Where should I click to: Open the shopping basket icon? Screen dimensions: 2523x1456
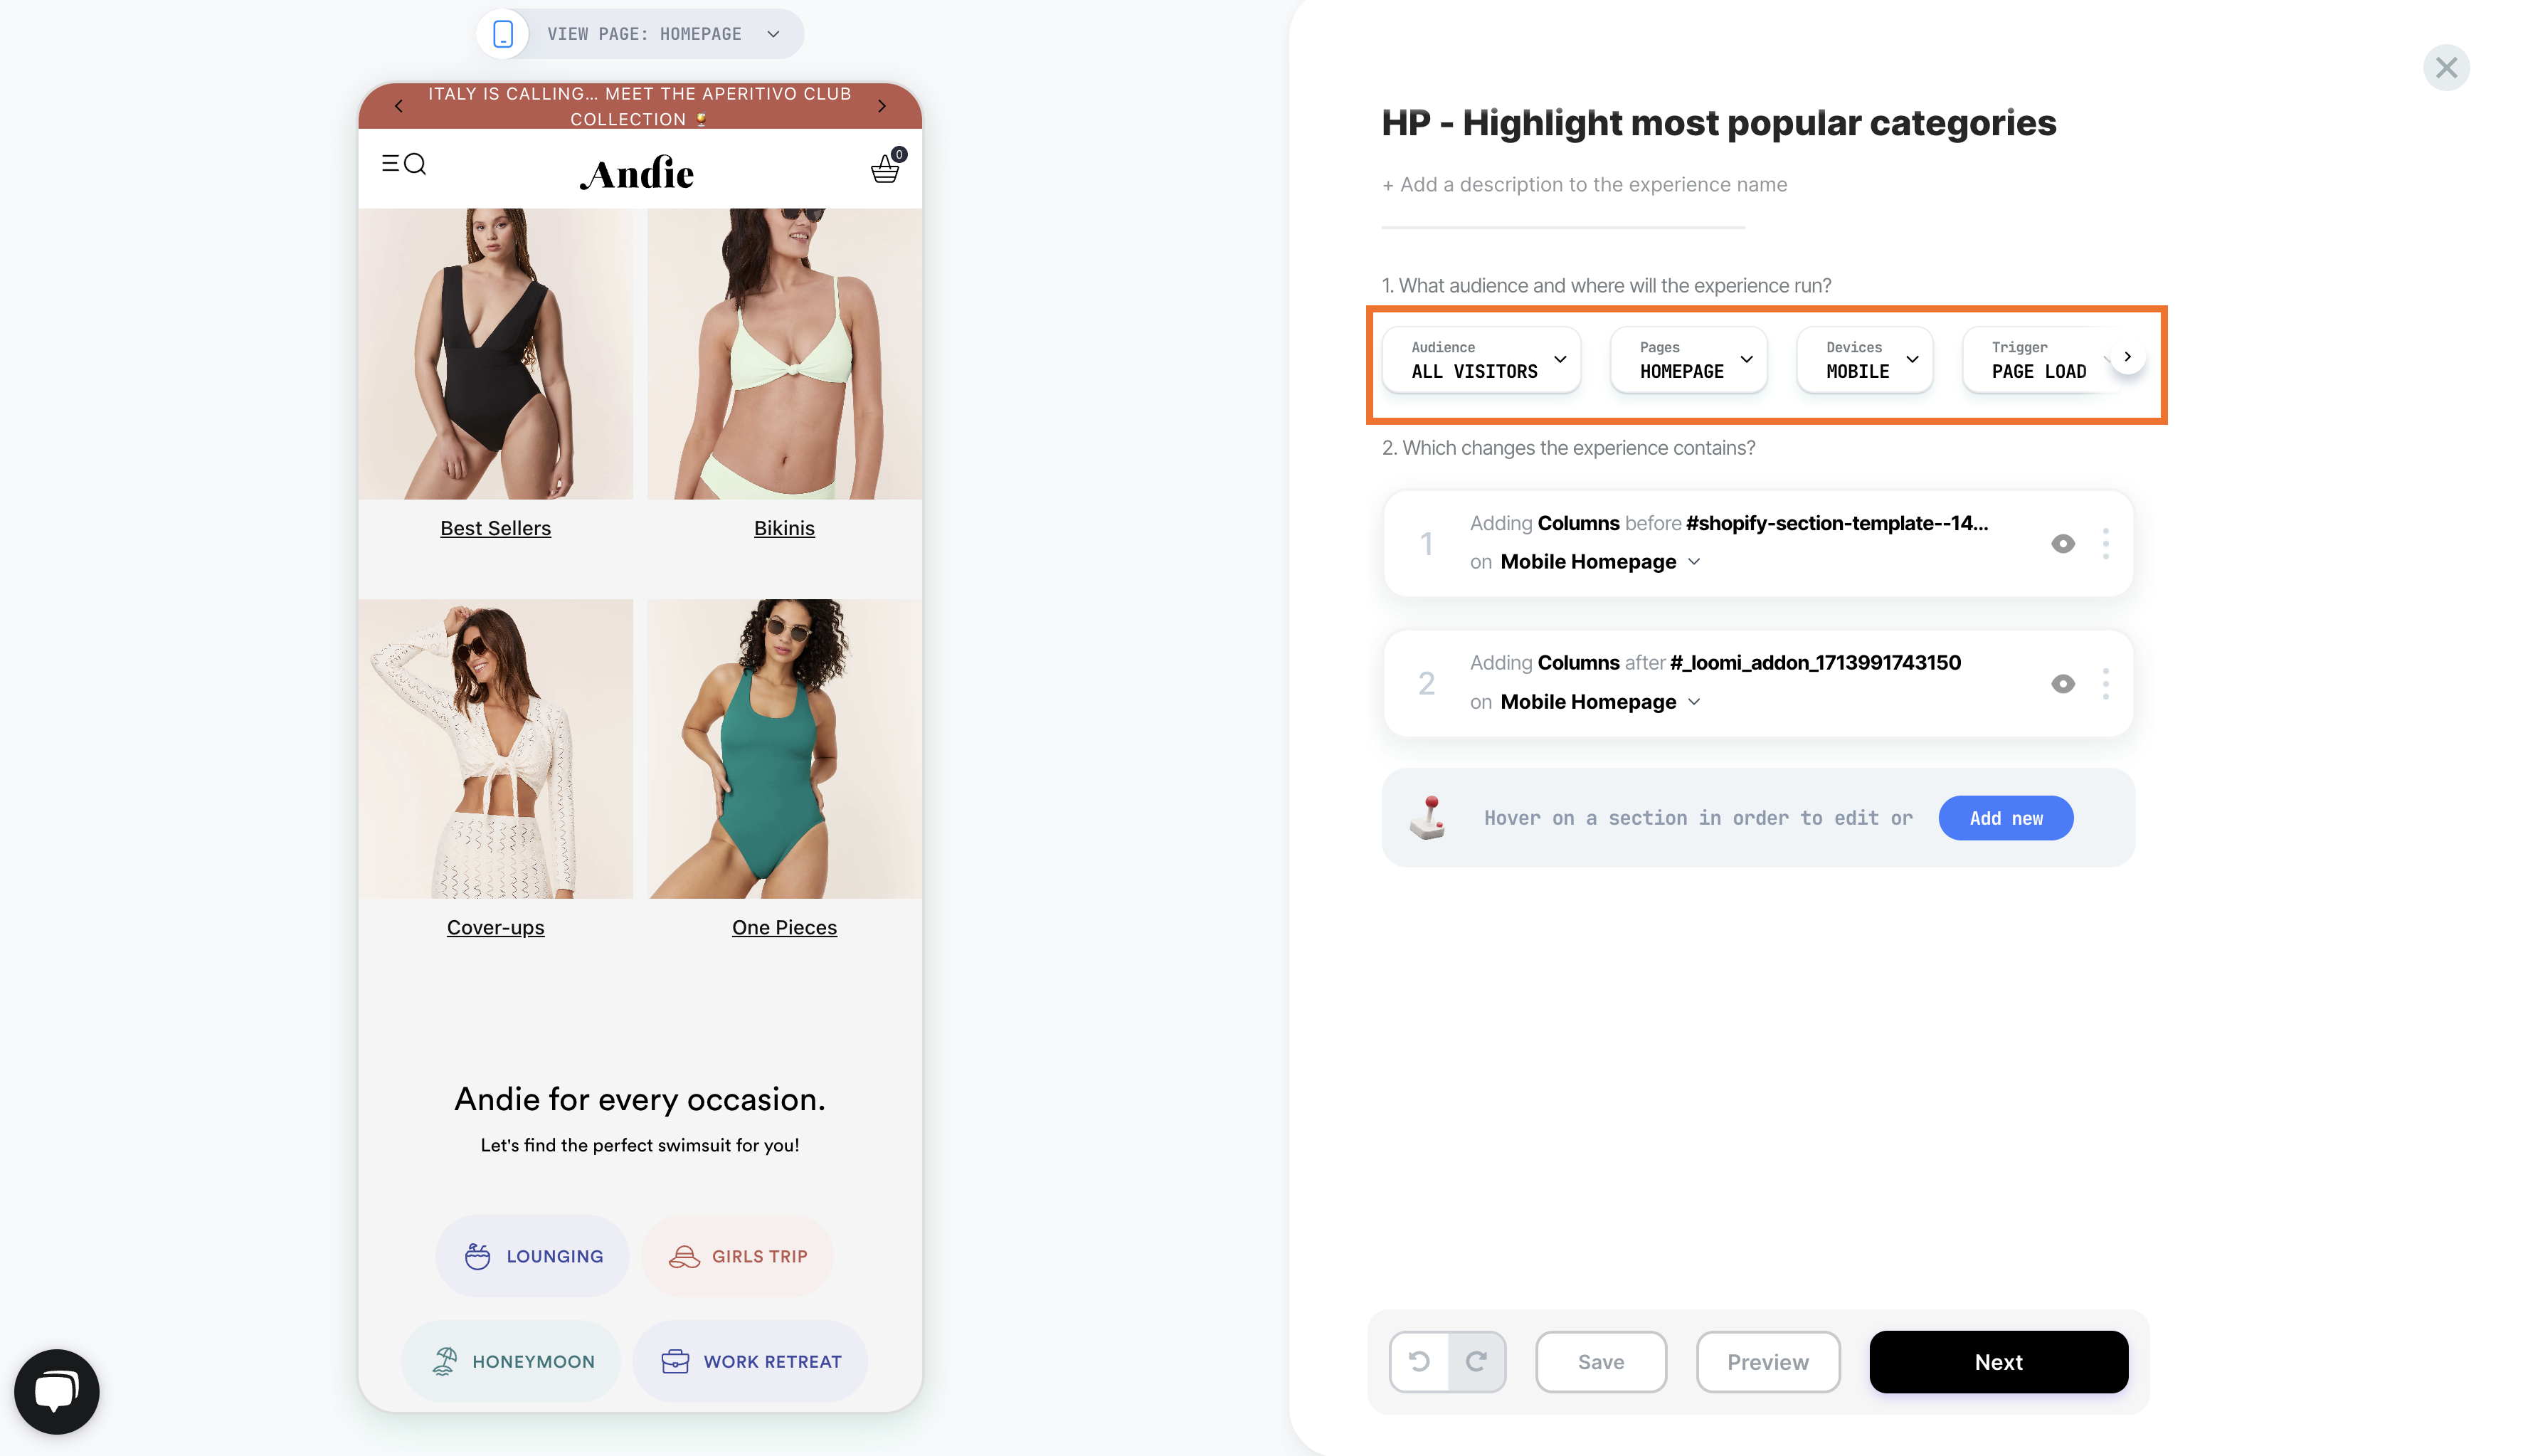coord(886,166)
